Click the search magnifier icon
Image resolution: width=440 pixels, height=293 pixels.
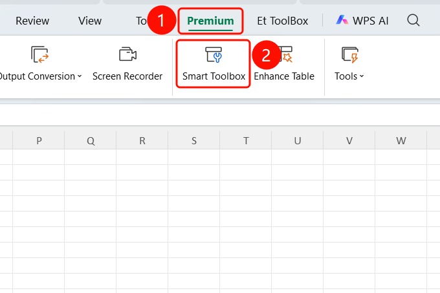[x=413, y=21]
